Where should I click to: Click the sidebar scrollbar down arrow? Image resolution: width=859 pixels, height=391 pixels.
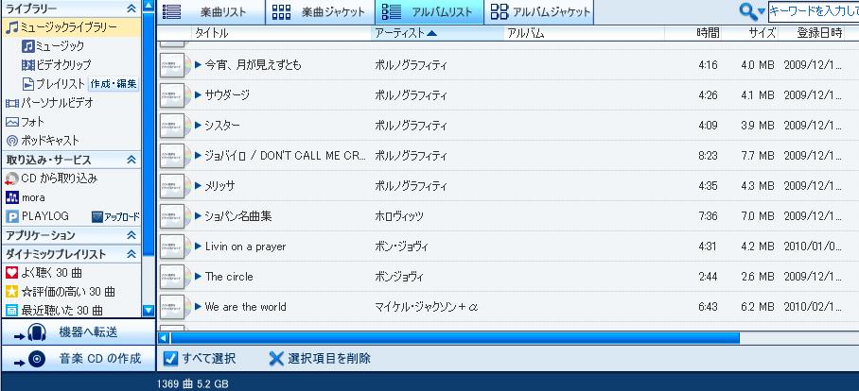pyautogui.click(x=149, y=311)
